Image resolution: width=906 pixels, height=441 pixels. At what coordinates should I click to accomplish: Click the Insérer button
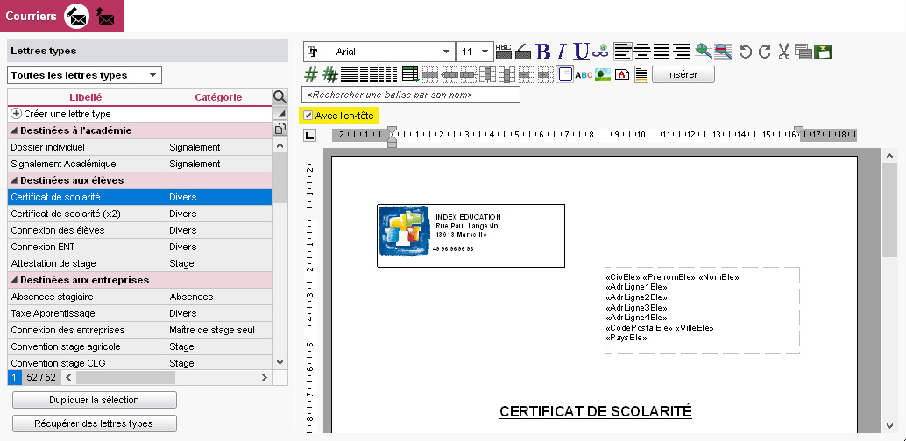(683, 74)
